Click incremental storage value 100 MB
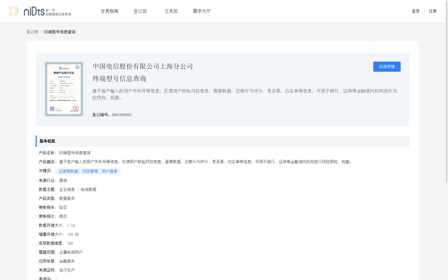This screenshot has height=280, width=448. (x=73, y=234)
